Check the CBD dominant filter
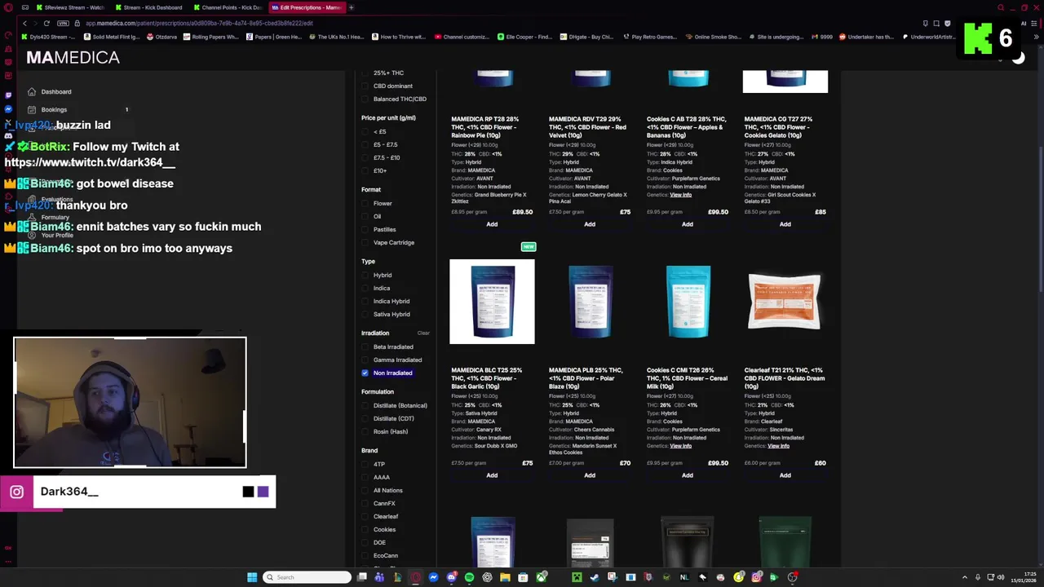 click(365, 86)
